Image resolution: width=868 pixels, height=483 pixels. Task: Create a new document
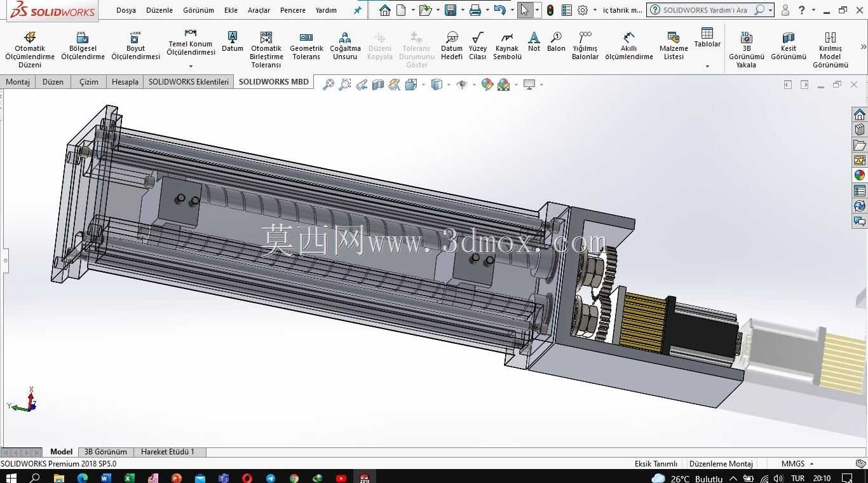(401, 10)
